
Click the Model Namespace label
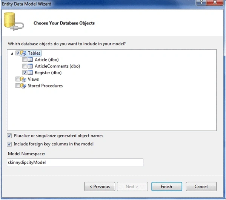(x=26, y=154)
